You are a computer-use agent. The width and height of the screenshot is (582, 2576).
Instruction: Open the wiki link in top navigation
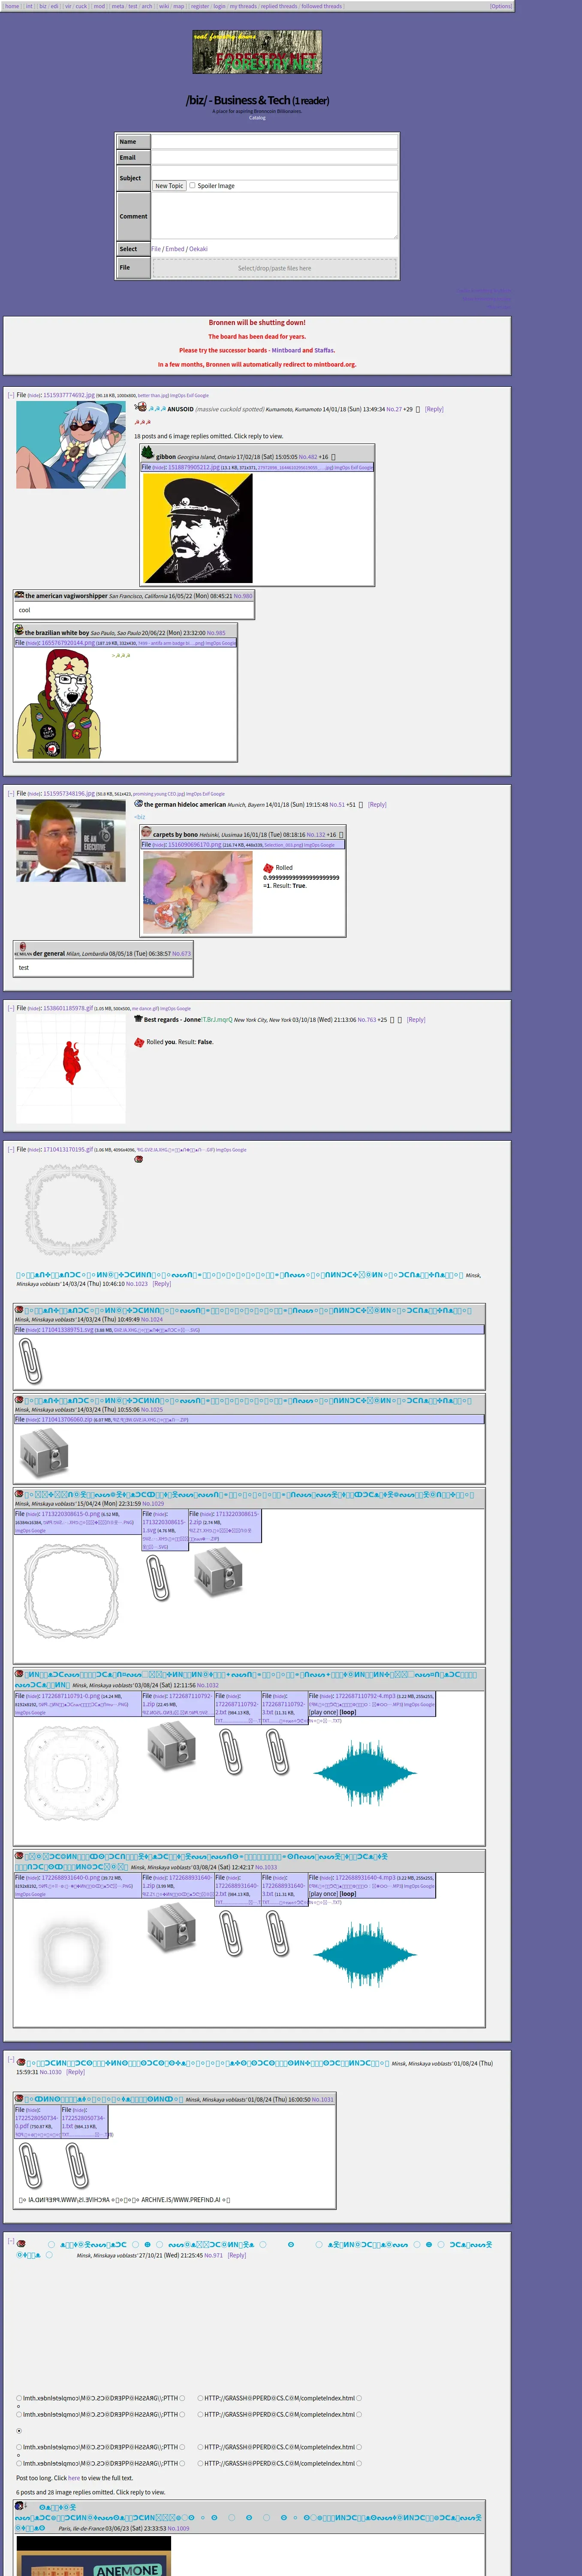(x=164, y=6)
